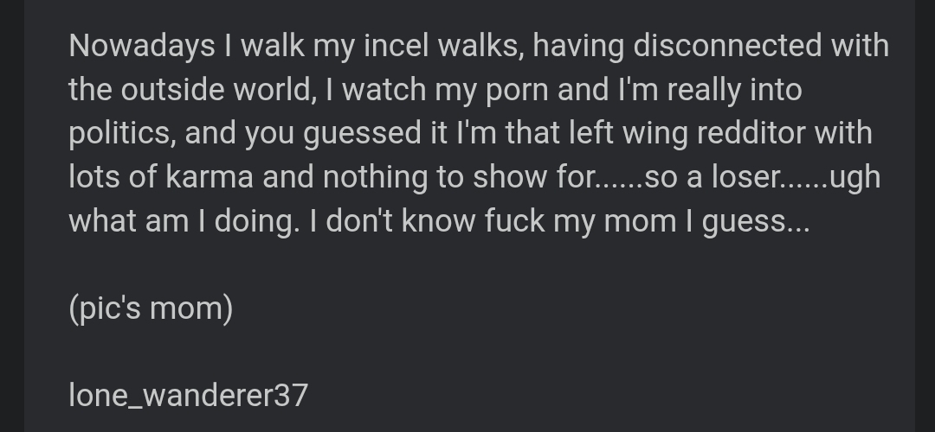Open the lone_wanderer37 username

tap(189, 396)
